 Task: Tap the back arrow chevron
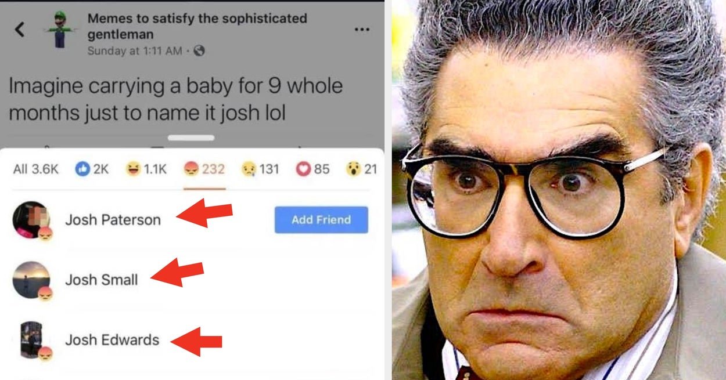click(20, 30)
